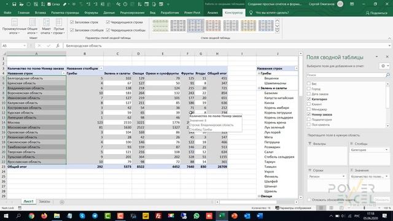
Task: Open the Файл tab
Action: coord(7,12)
